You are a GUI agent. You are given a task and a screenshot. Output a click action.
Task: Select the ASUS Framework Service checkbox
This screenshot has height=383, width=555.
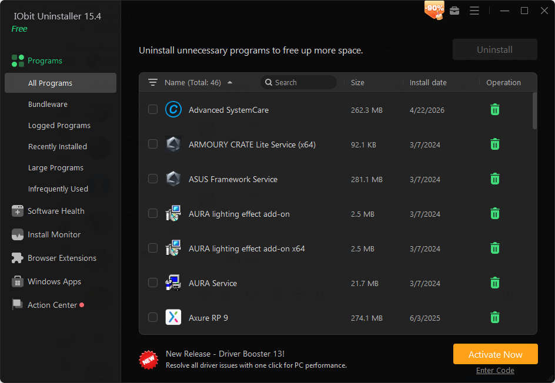click(x=153, y=179)
